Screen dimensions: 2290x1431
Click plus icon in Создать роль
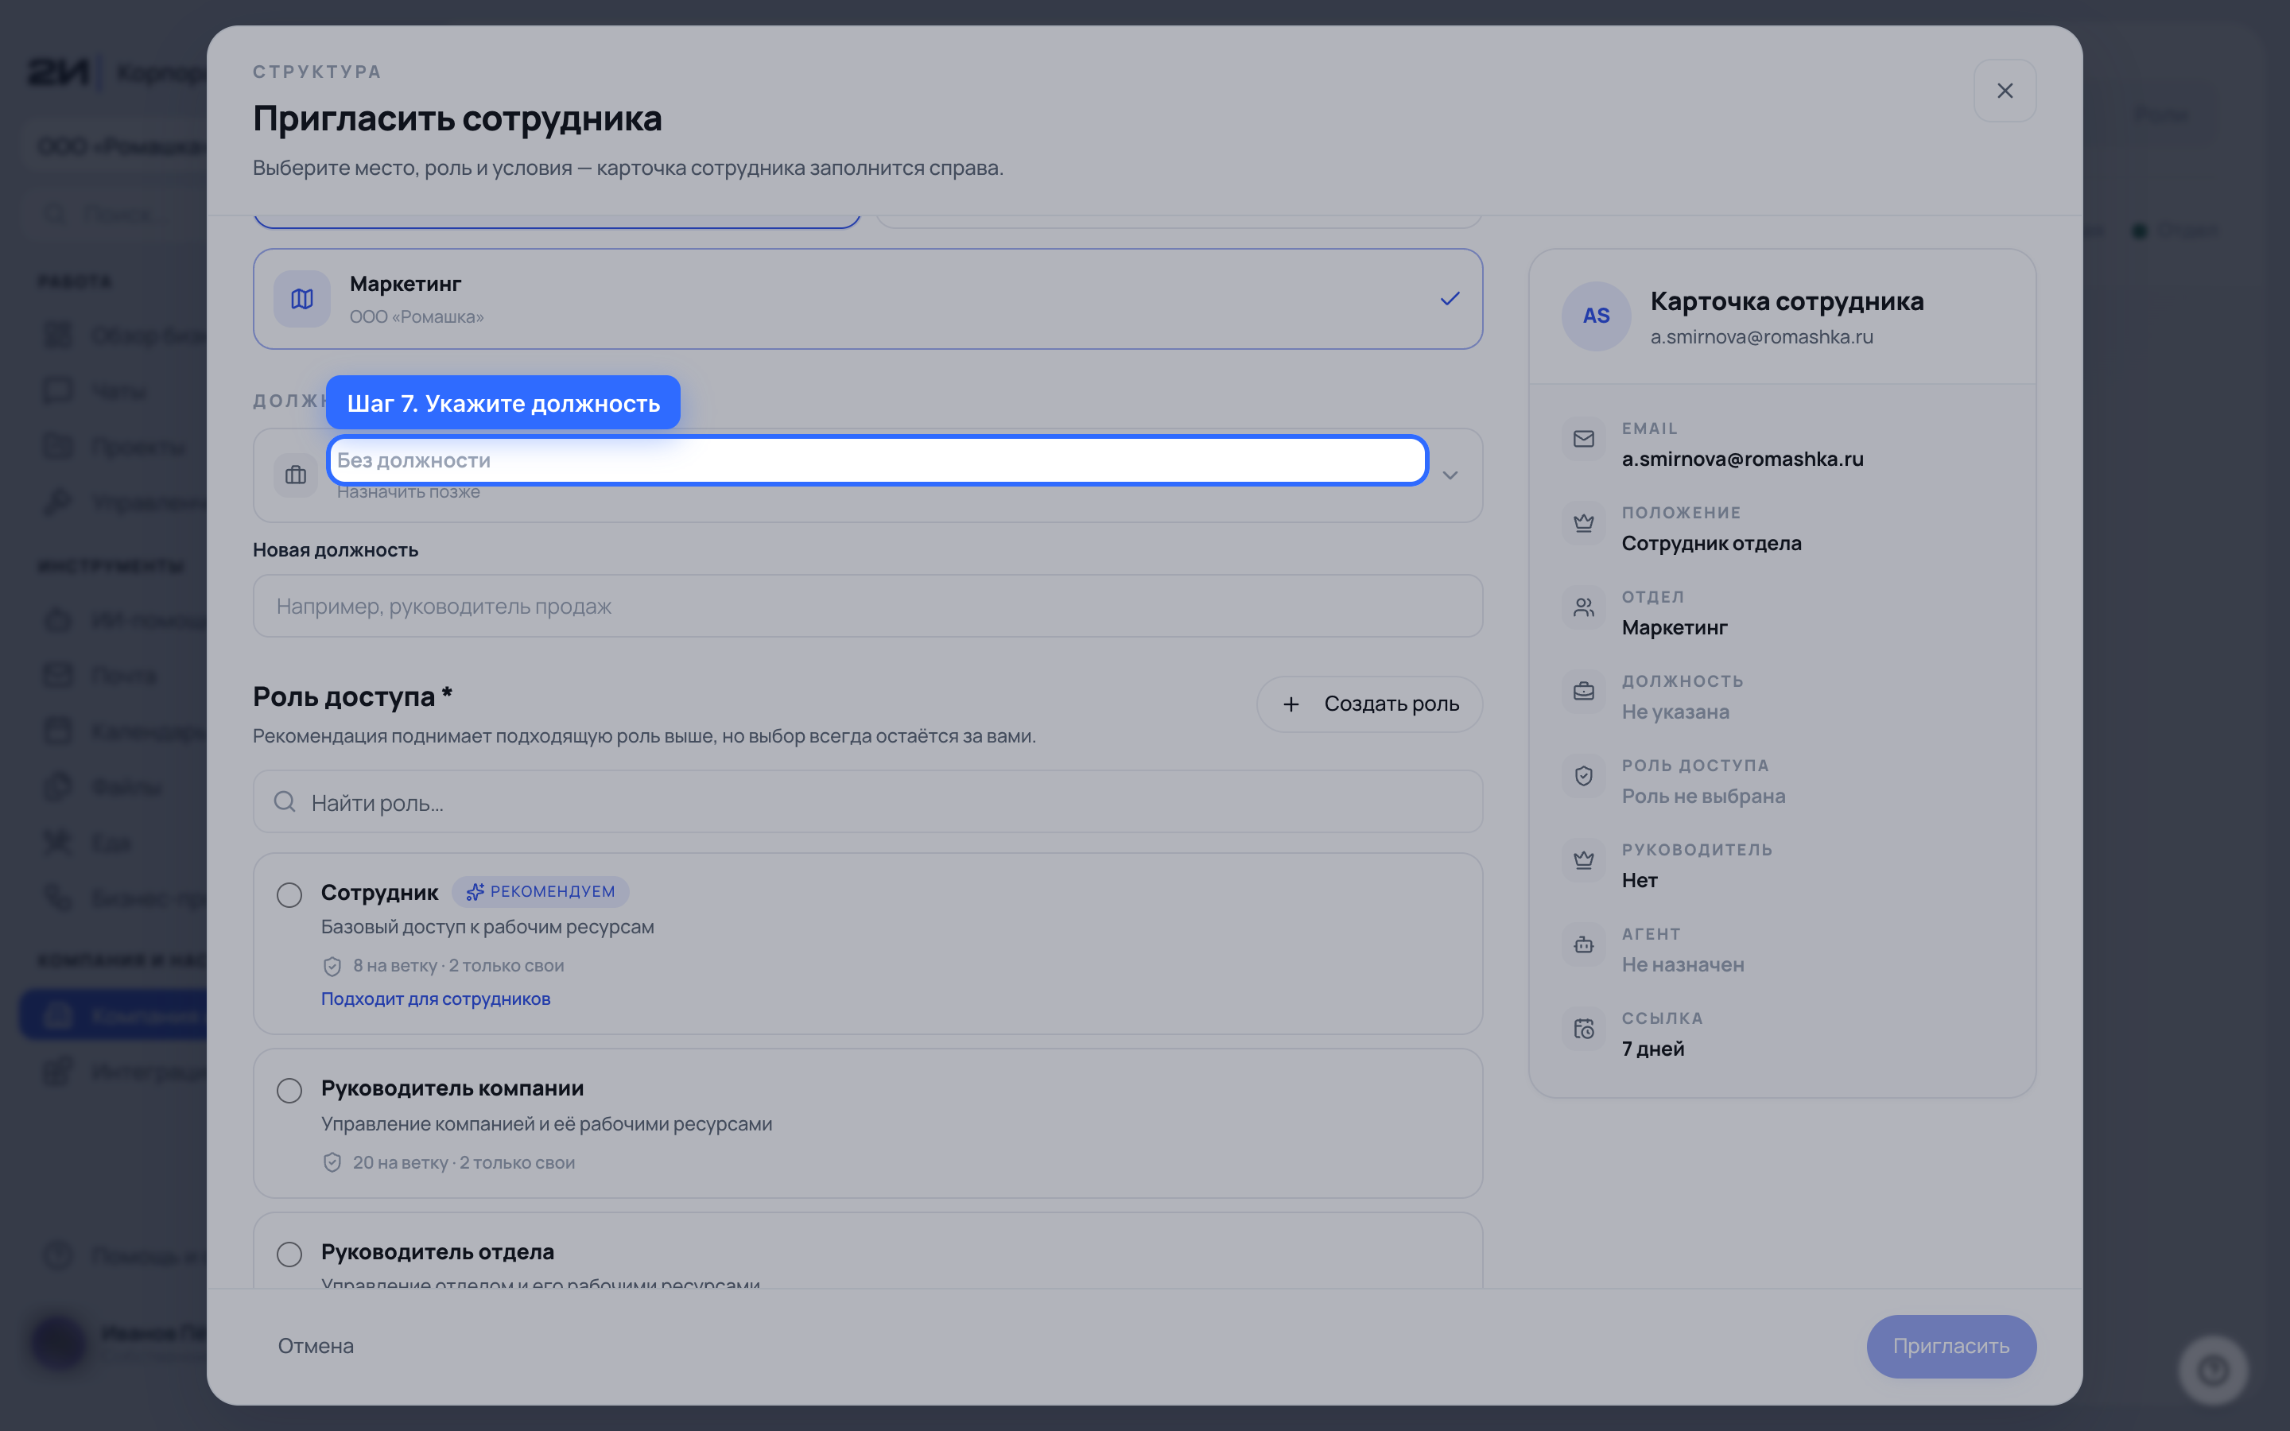pos(1291,704)
